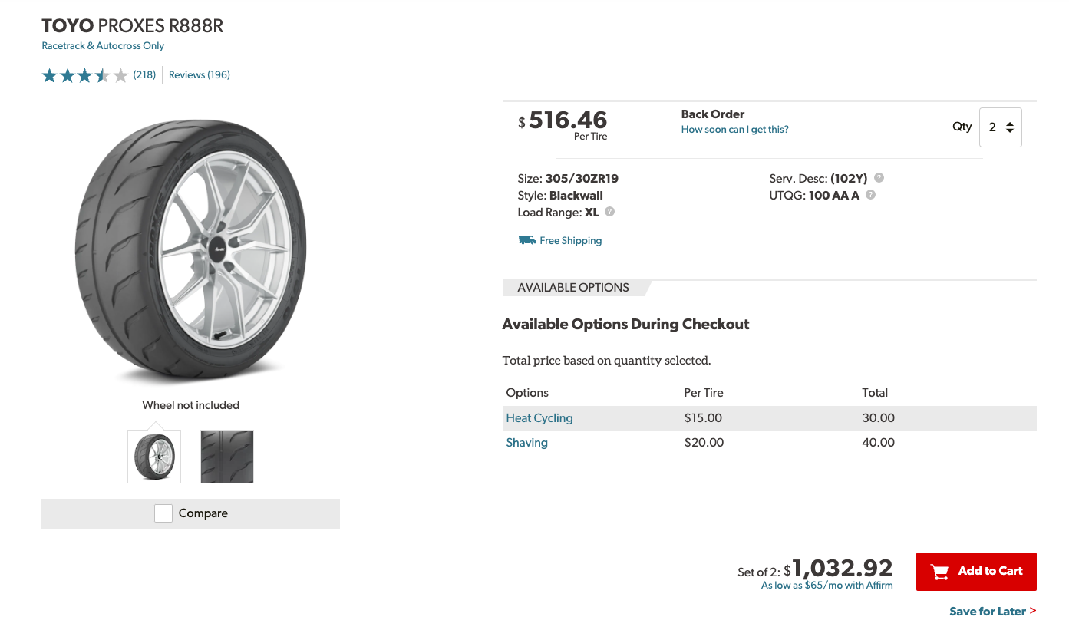Click the service description (102Y) value
Image resolution: width=1069 pixels, height=640 pixels.
tap(850, 179)
